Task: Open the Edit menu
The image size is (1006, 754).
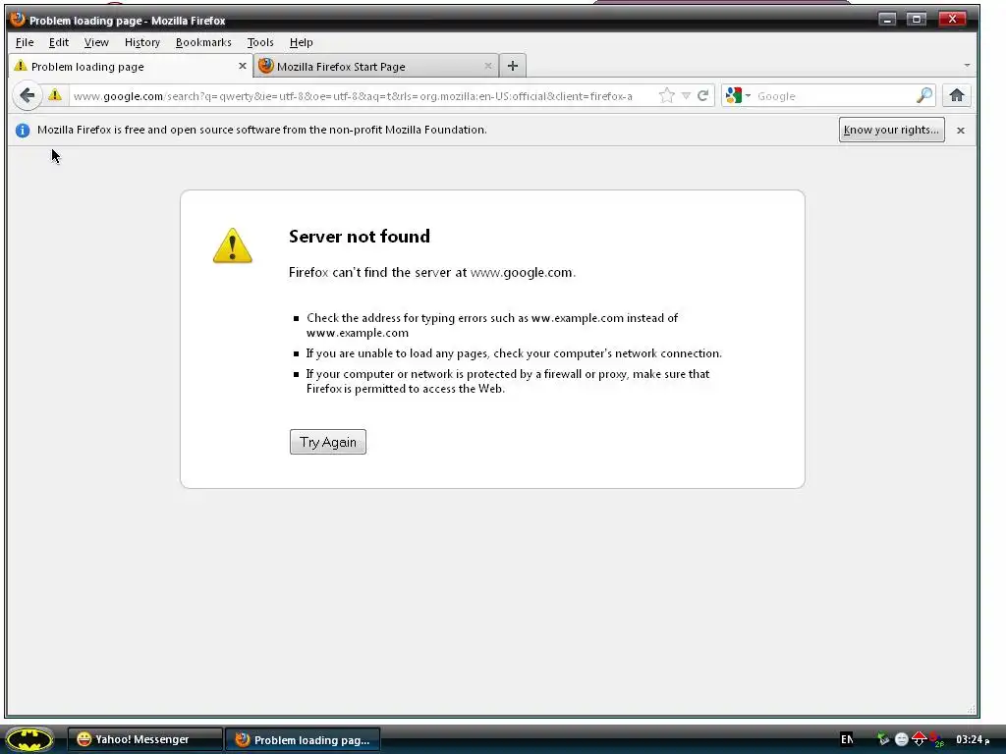Action: coord(58,42)
